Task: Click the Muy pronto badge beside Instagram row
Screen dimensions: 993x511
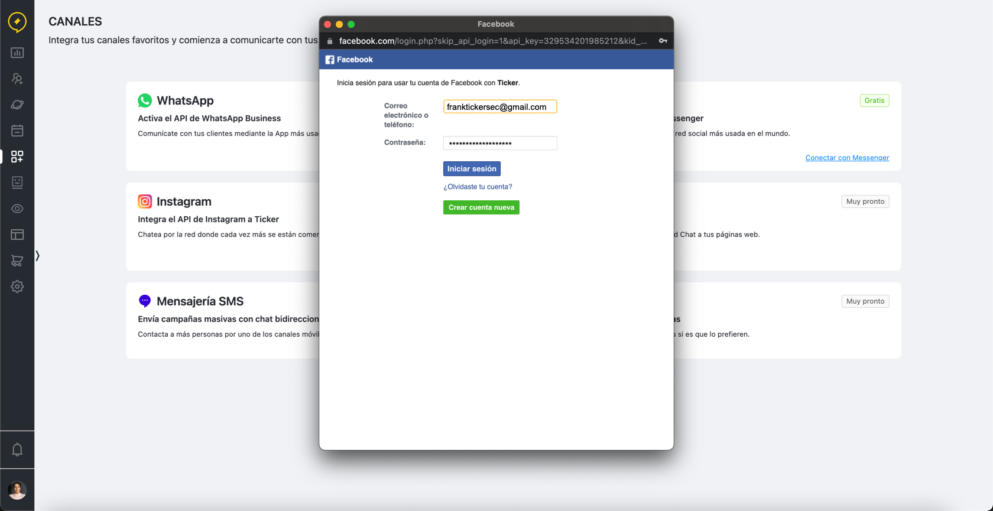Action: pos(865,201)
